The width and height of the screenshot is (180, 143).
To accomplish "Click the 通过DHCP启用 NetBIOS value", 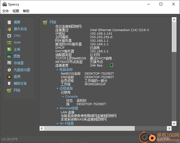I will (x=101, y=58).
